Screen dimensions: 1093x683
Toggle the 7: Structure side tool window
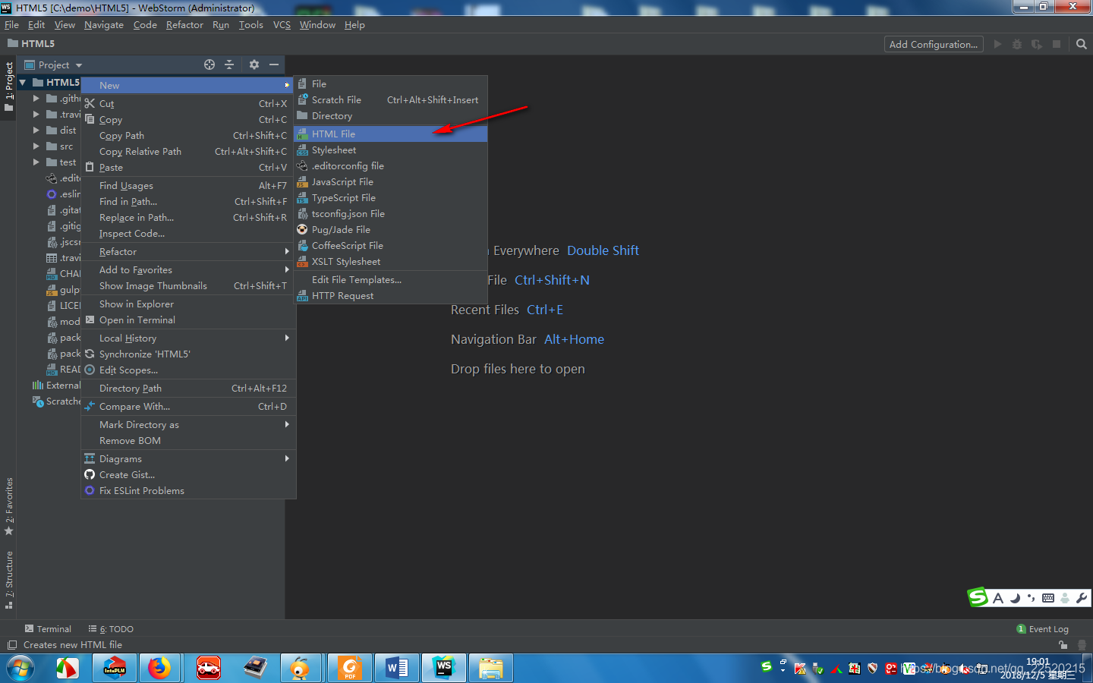tap(9, 580)
